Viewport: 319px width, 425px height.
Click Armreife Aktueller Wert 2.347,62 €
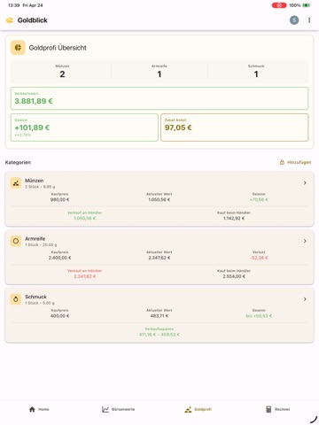159,255
